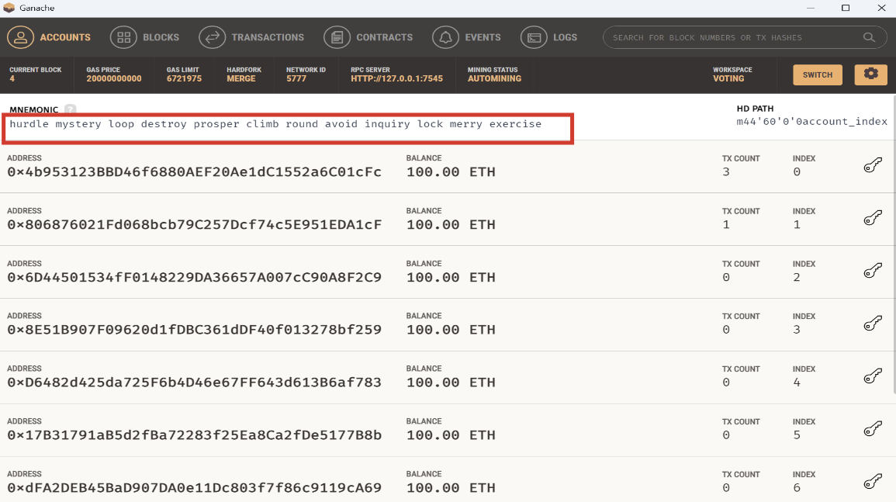Minimize the Ganache window
Screen dimensions: 896x502
811,8
